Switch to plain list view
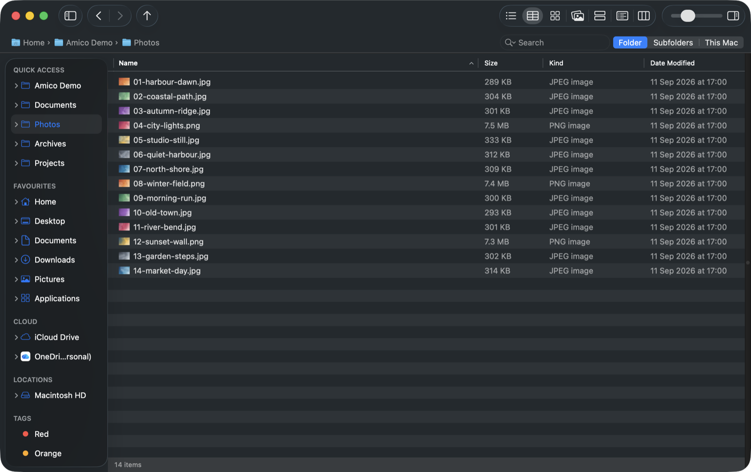 pos(511,16)
